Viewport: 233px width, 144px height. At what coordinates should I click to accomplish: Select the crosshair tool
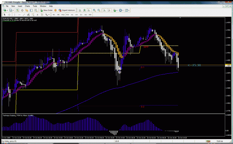click(x=9, y=15)
